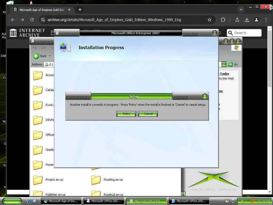Click Cancel in the Setup dialog
This screenshot has height=205, width=273.
click(148, 114)
